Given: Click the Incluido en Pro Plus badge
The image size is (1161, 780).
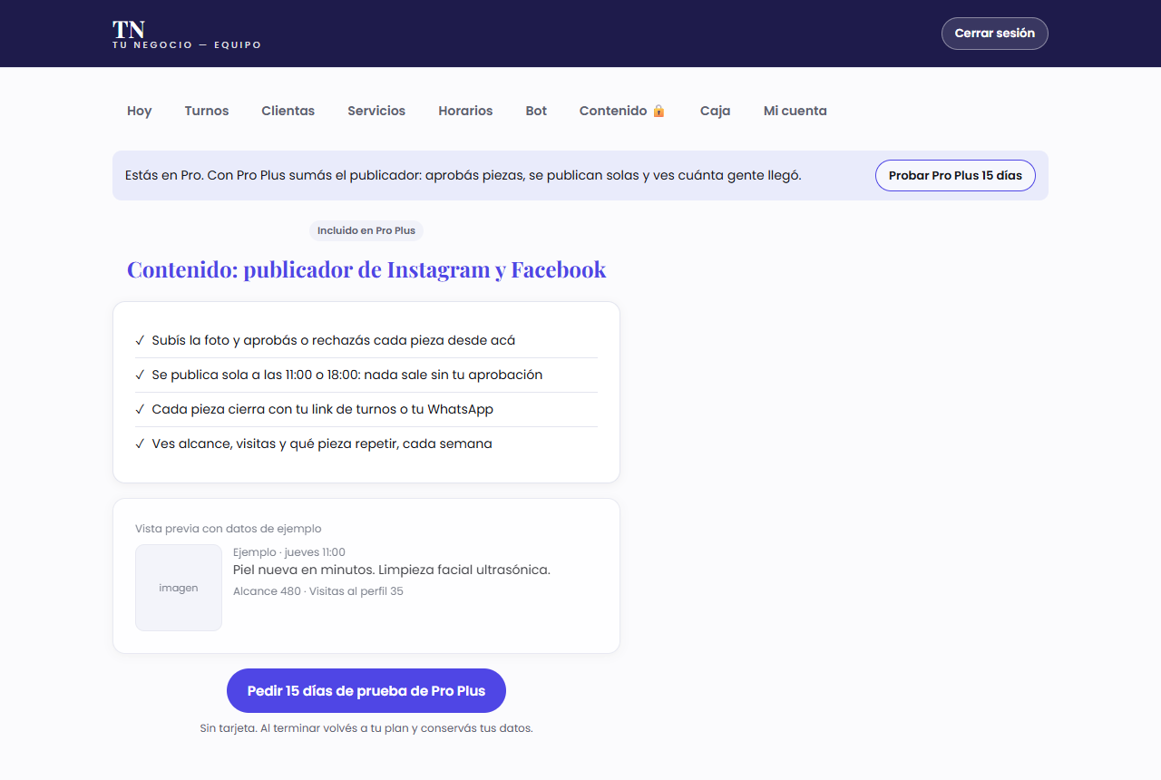Looking at the screenshot, I should pyautogui.click(x=366, y=230).
